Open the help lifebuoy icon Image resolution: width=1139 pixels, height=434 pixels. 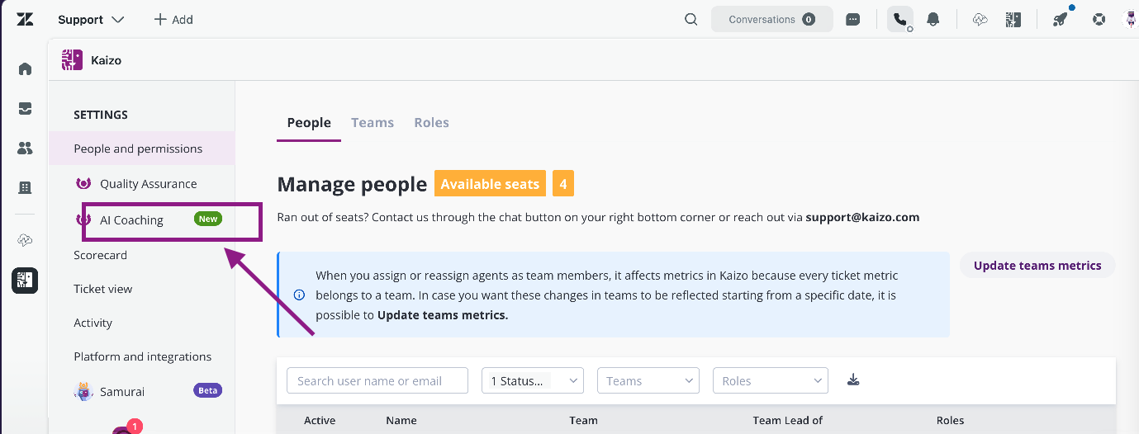[x=1099, y=19]
